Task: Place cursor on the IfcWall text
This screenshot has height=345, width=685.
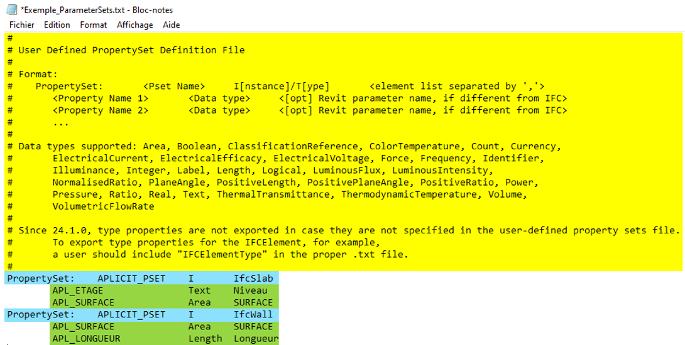Action: (253, 314)
